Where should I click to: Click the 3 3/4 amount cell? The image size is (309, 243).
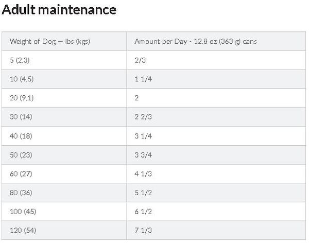click(x=216, y=155)
